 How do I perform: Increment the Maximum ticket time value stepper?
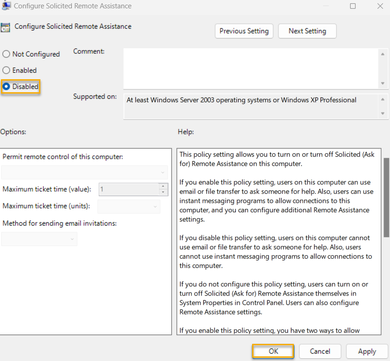163,187
